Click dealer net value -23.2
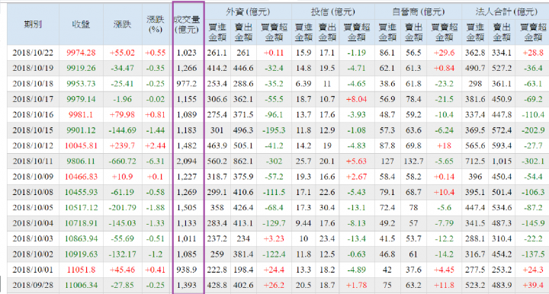549x294 pixels. tap(444, 84)
